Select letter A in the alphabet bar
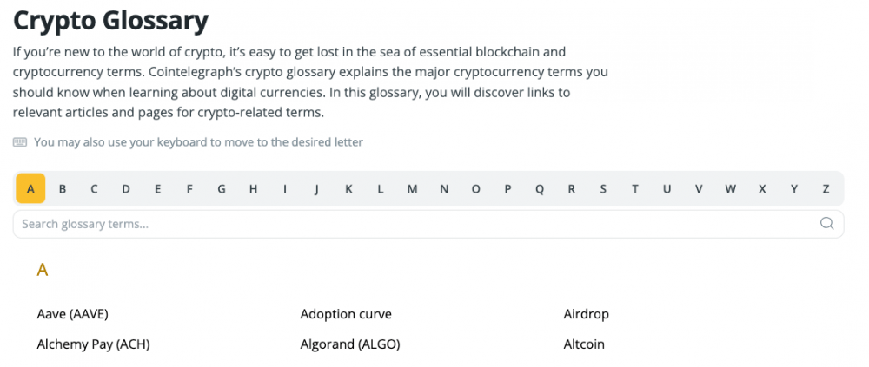This screenshot has width=869, height=367. point(30,189)
